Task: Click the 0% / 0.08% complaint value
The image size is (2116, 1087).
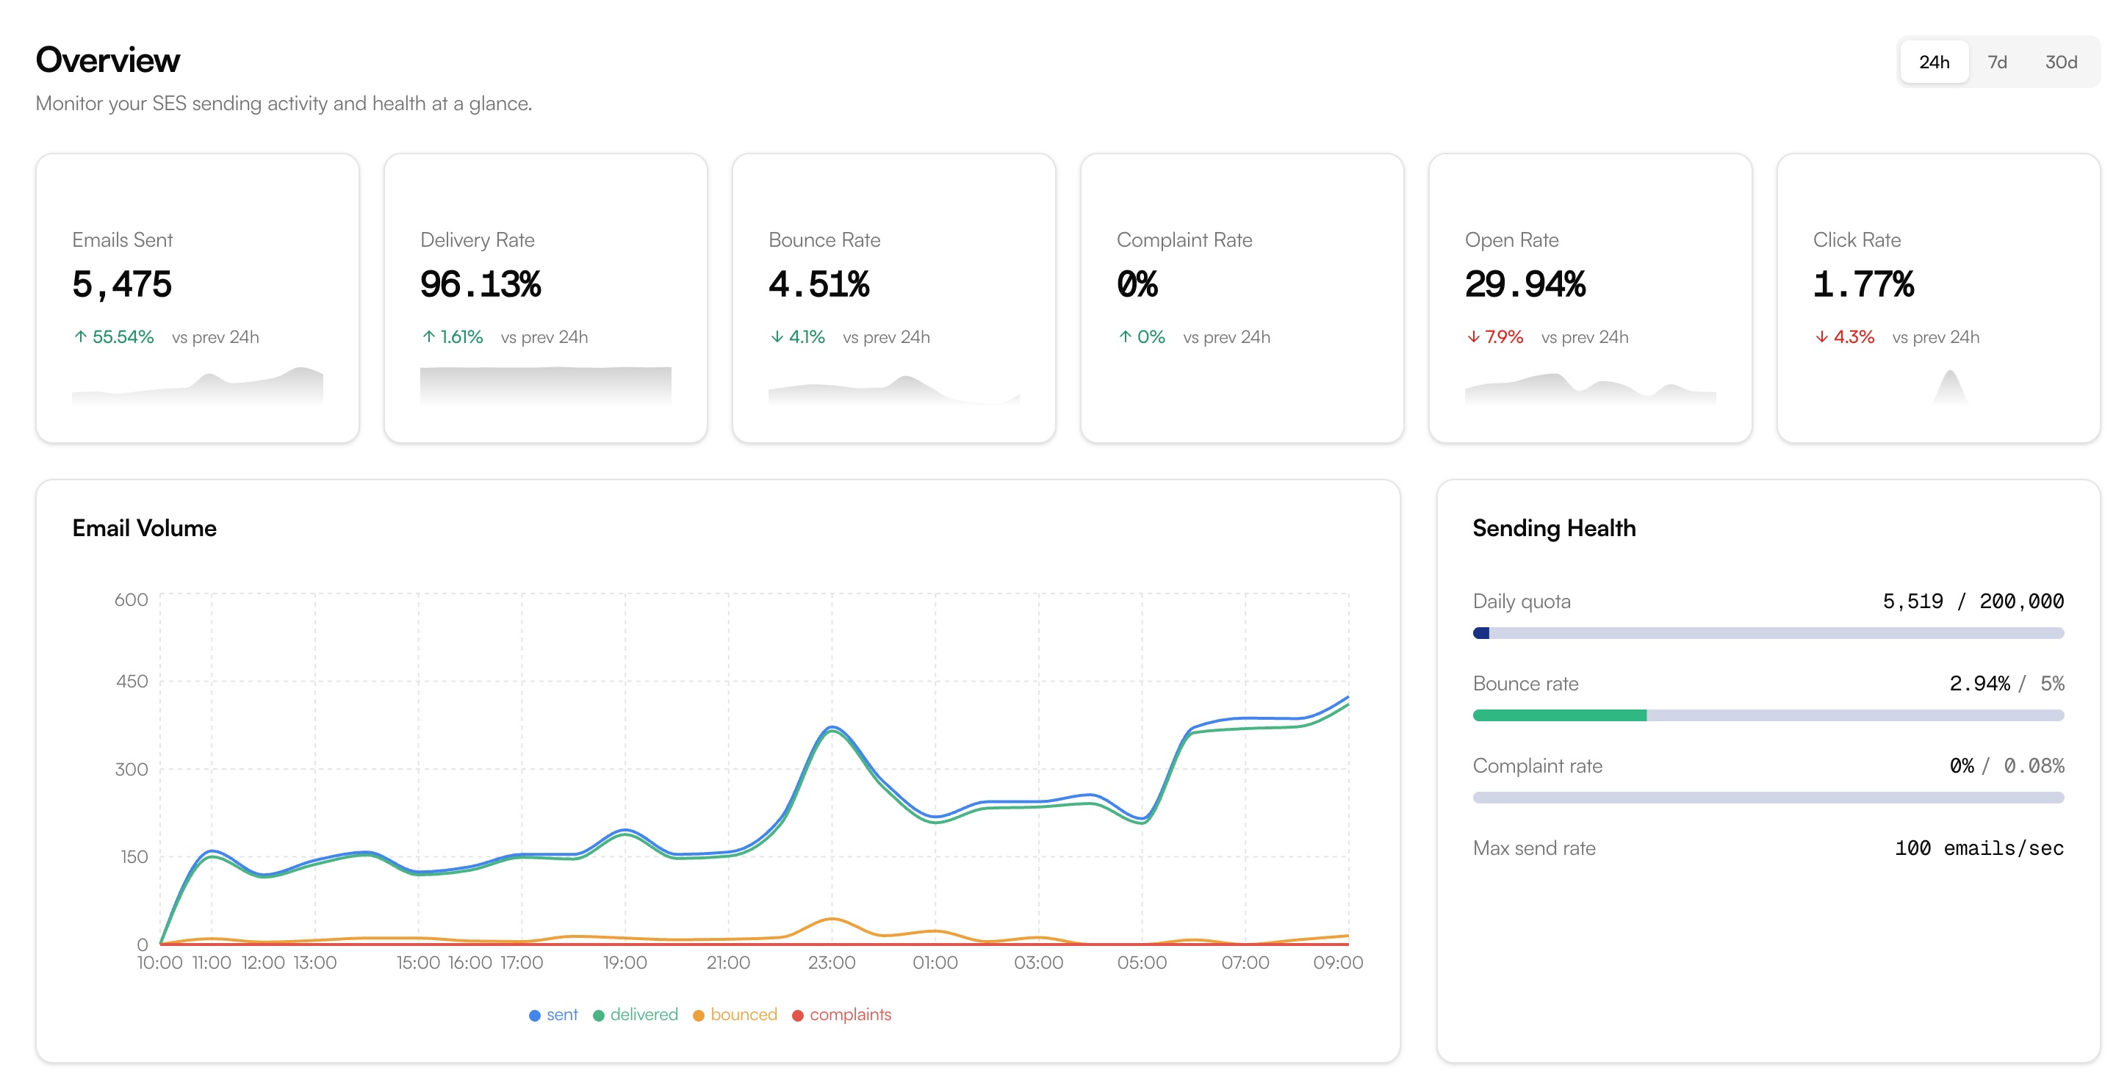Action: point(2007,765)
